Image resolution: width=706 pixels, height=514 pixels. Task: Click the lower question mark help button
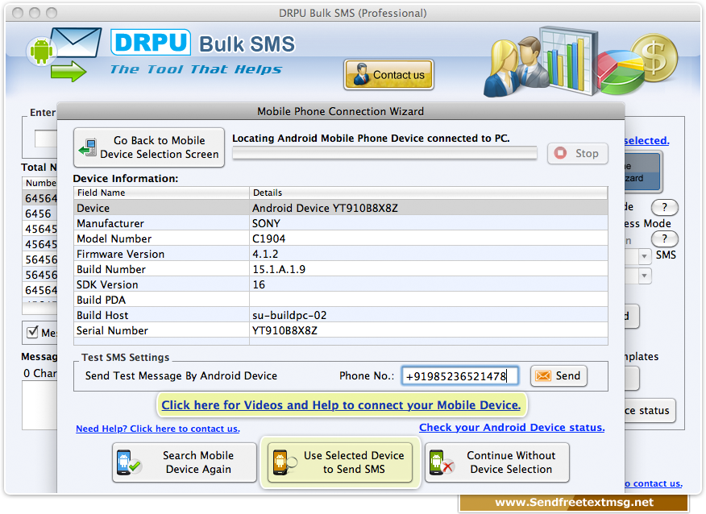coord(664,239)
